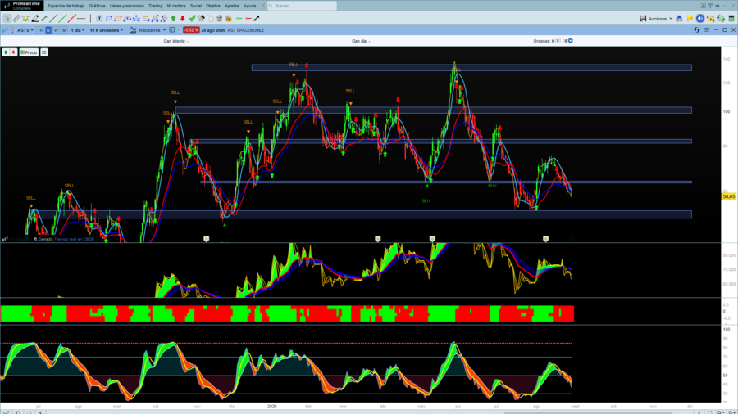
Task: Expand the ASTS ticker dropdown
Action: point(25,30)
